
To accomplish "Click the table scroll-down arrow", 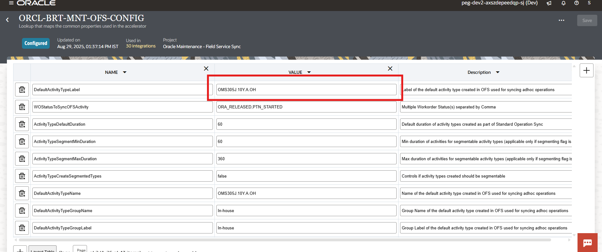I will 574,235.
